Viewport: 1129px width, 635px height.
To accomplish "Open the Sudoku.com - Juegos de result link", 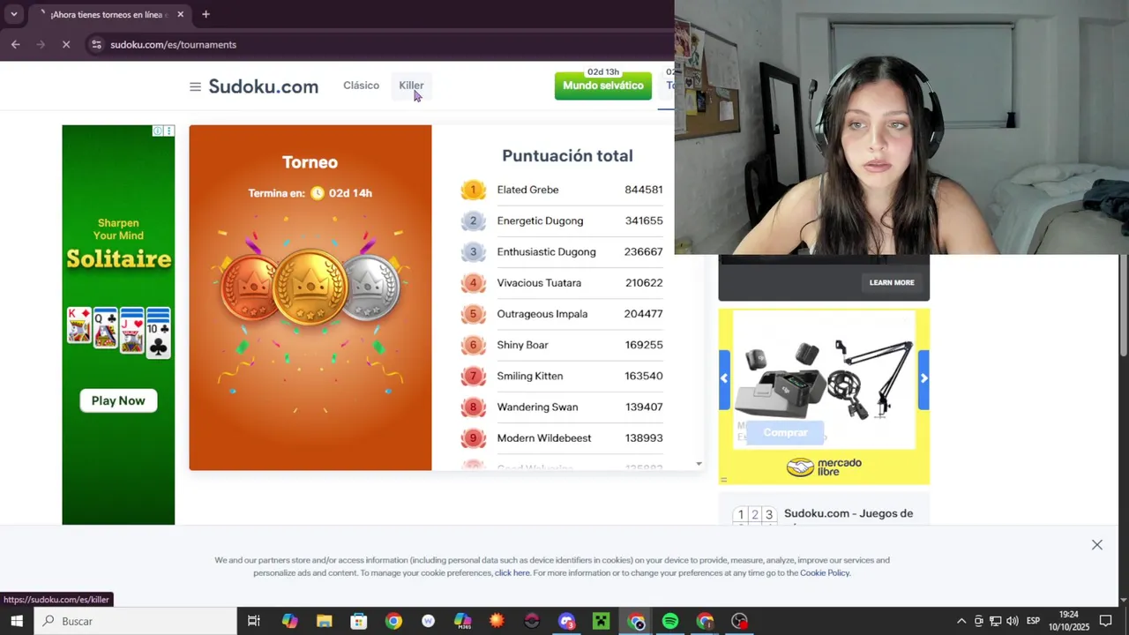I will pos(849,513).
